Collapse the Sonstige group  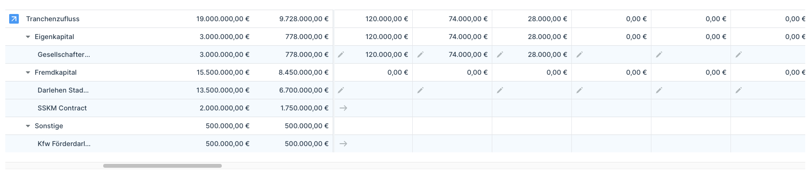pyautogui.click(x=28, y=126)
